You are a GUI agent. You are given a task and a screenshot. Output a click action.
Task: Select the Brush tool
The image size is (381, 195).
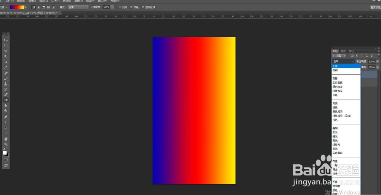tap(6, 78)
